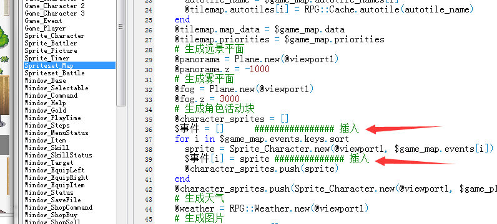
Task: Open Window_Status script
Action: tap(49, 192)
